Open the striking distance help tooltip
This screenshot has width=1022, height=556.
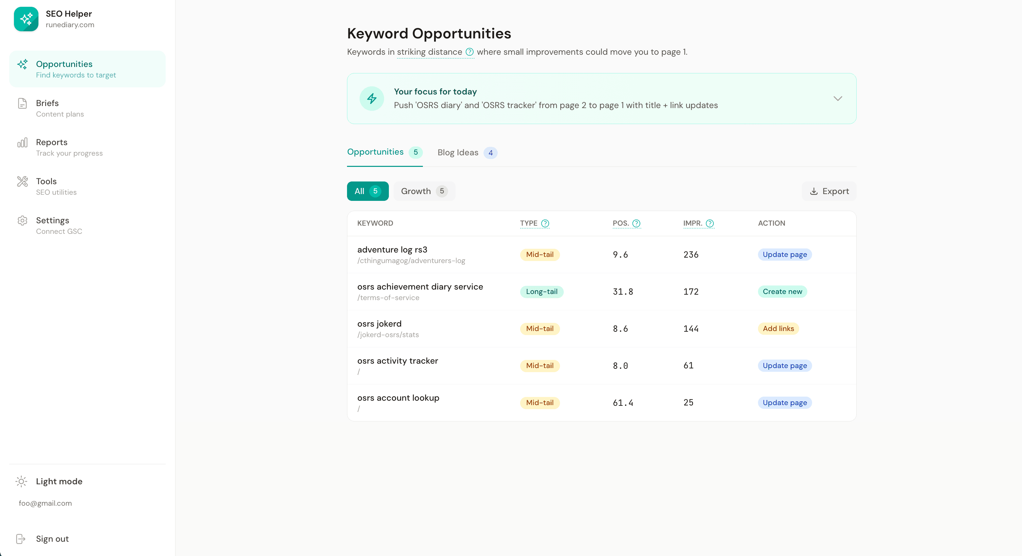tap(470, 52)
